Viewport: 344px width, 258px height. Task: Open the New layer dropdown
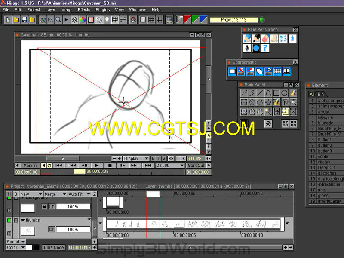(31, 194)
